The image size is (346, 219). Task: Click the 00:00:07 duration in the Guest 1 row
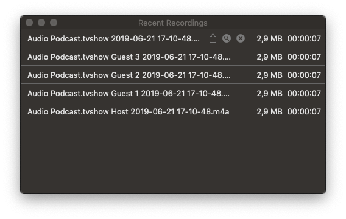tap(304, 94)
